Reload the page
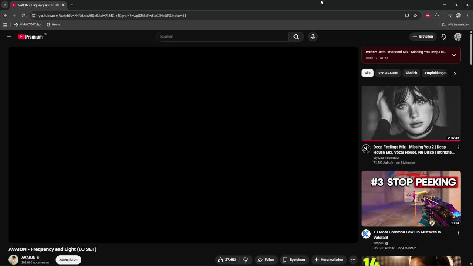Viewport: 473px width, 266px height. [23, 16]
